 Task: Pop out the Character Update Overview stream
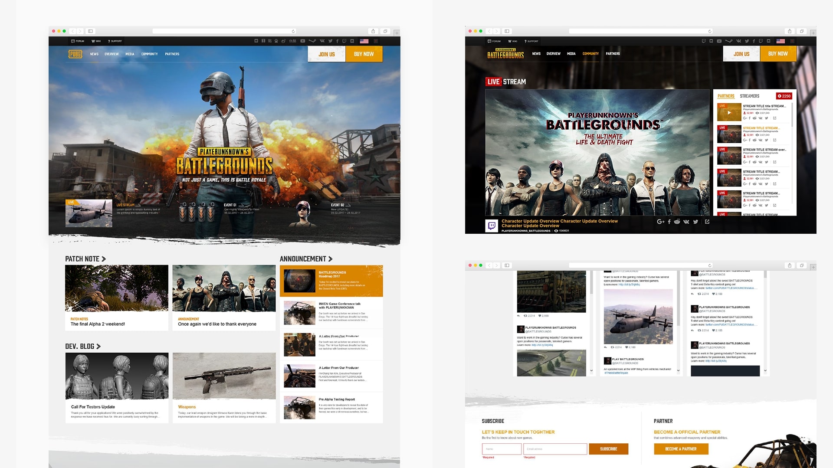click(707, 222)
